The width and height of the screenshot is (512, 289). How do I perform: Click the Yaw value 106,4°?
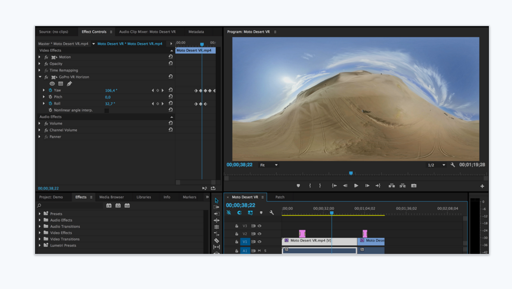tap(110, 90)
